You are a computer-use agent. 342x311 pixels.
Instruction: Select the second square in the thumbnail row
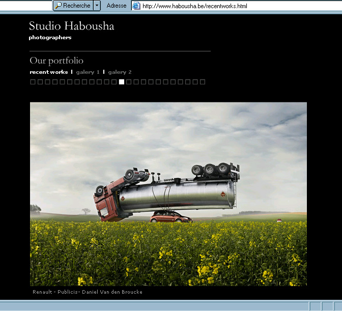coord(40,82)
